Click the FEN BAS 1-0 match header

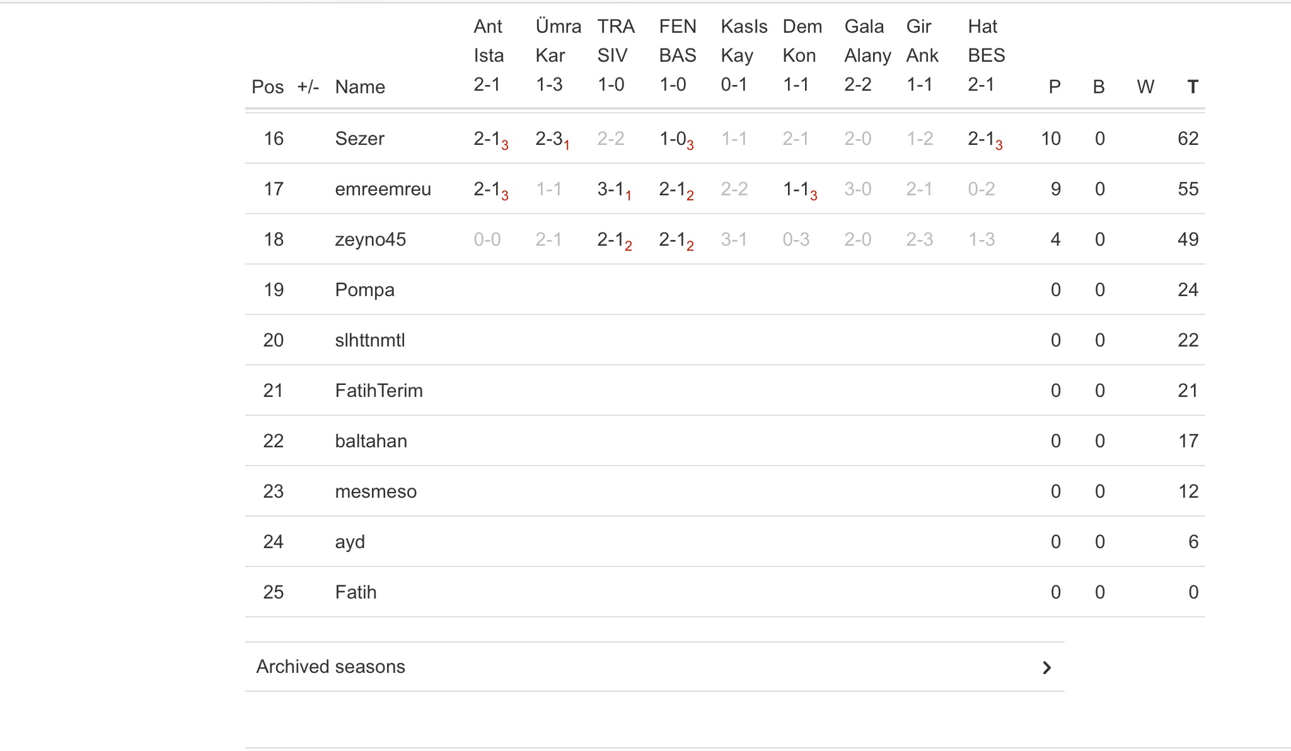678,55
